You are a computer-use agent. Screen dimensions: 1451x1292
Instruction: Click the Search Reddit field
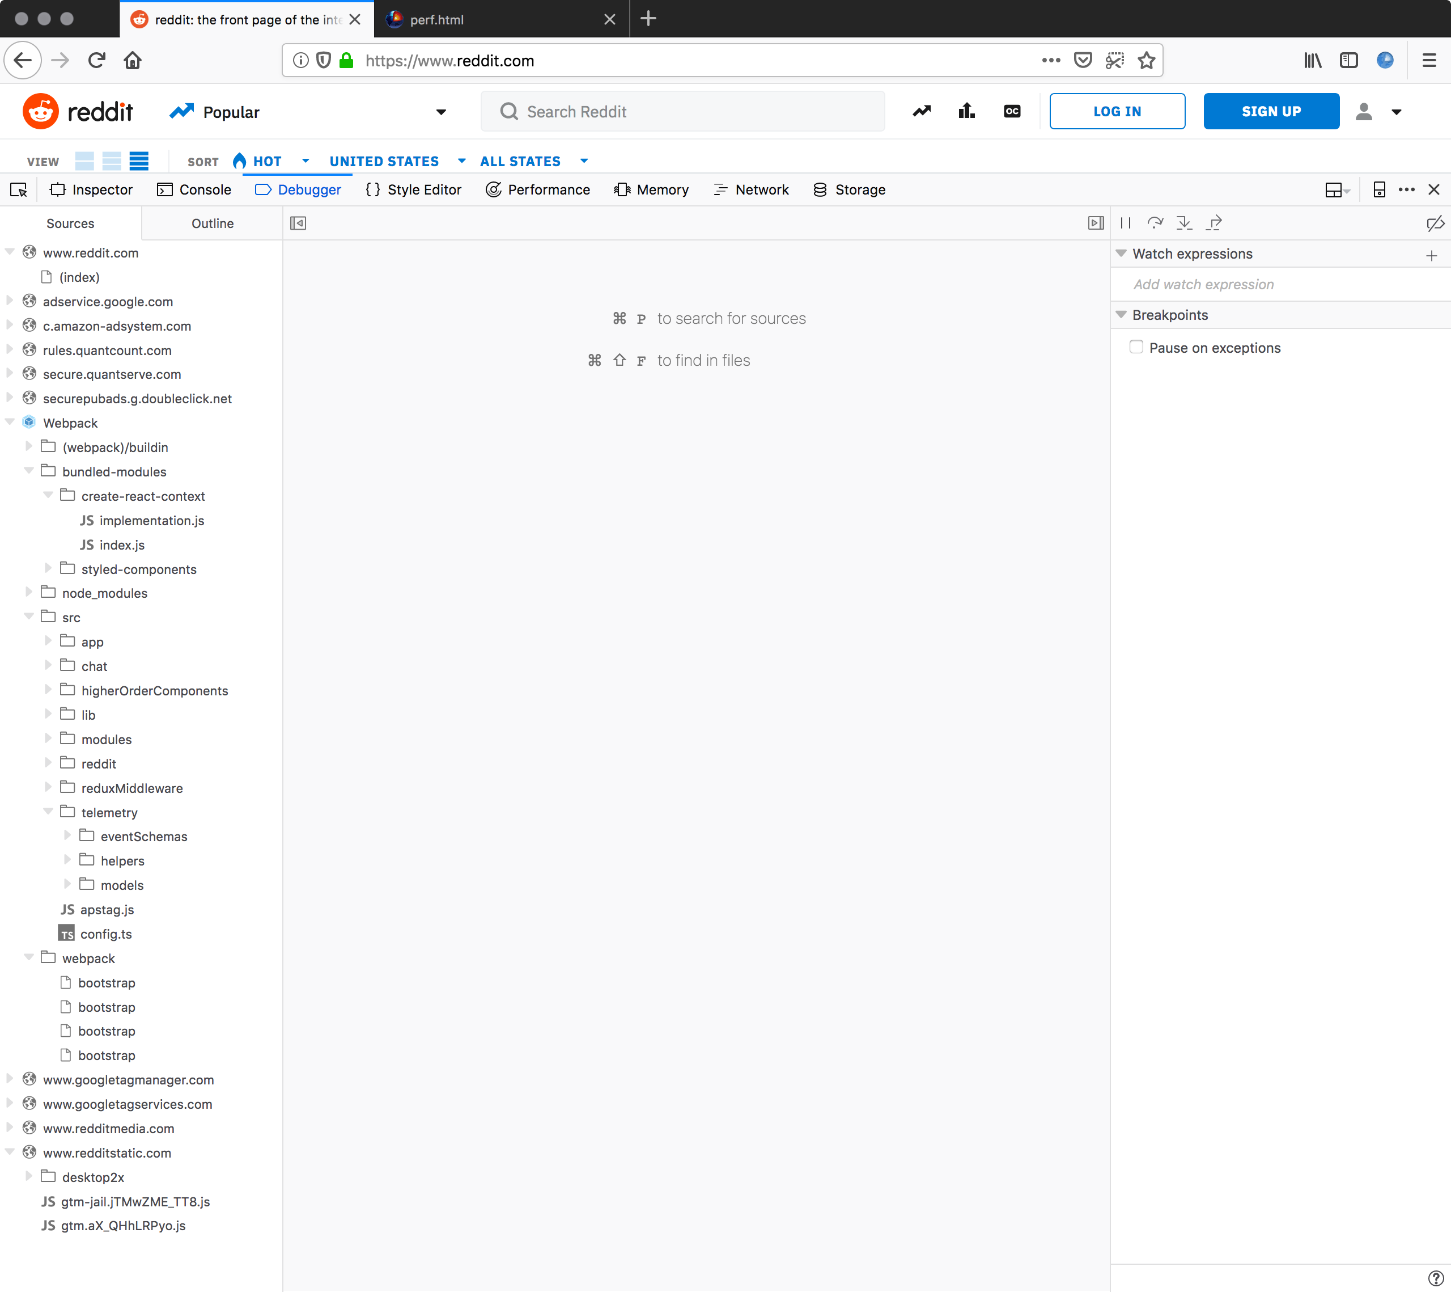[x=681, y=112]
